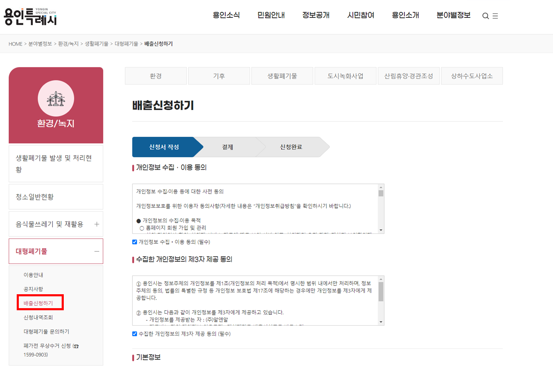Viewport: 553px width, 367px height.
Task: Switch to the 기후 tab
Action: pyautogui.click(x=219, y=76)
